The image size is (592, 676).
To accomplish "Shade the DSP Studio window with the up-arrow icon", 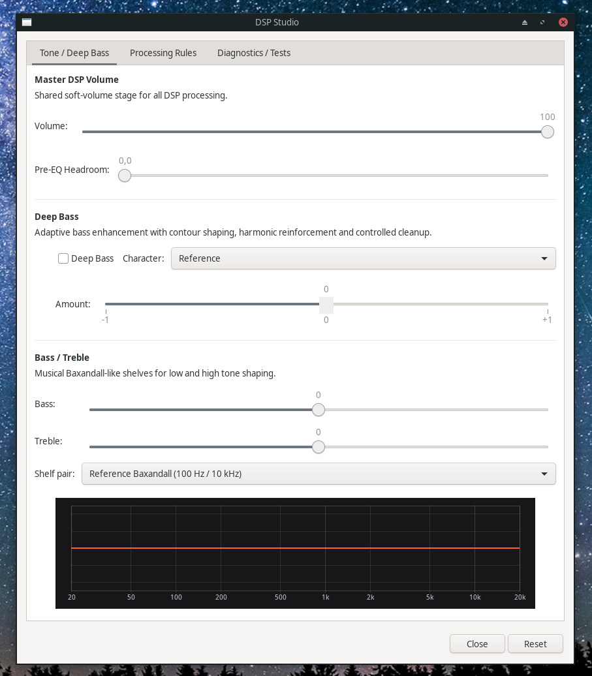I will [525, 22].
